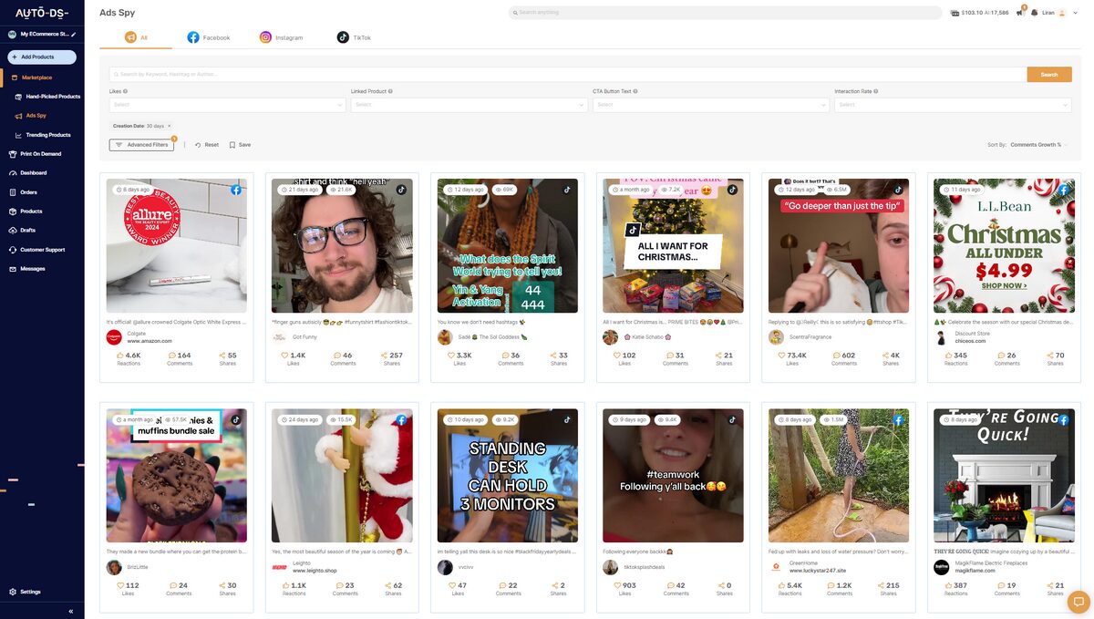The height and width of the screenshot is (619, 1094).
Task: Click the wallet balance icon
Action: (955, 13)
